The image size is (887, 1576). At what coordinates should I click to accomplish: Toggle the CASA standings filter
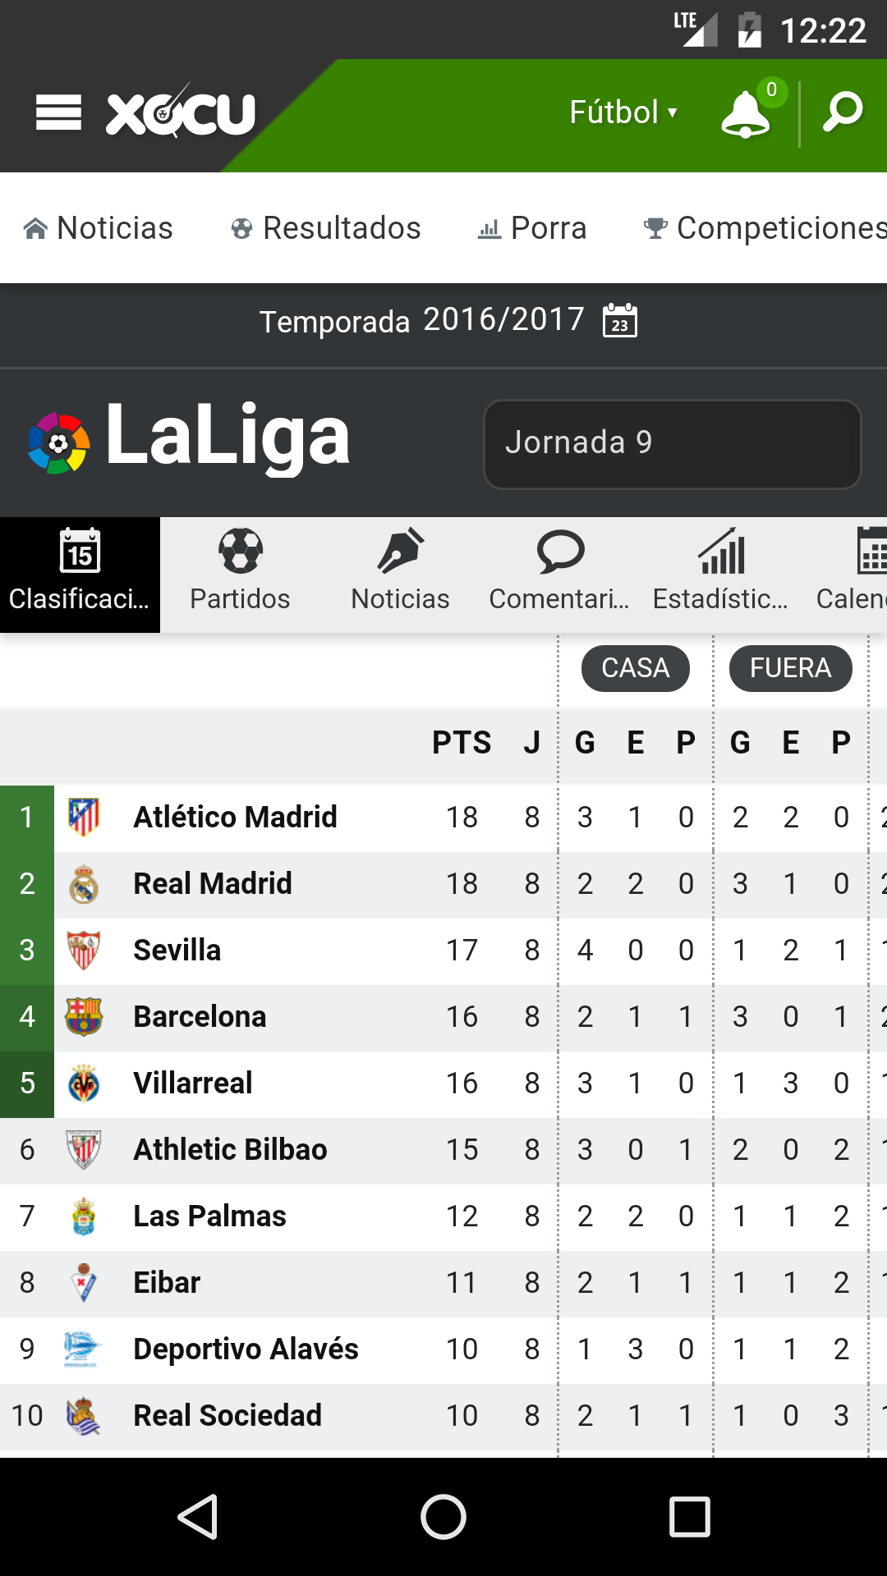[636, 668]
